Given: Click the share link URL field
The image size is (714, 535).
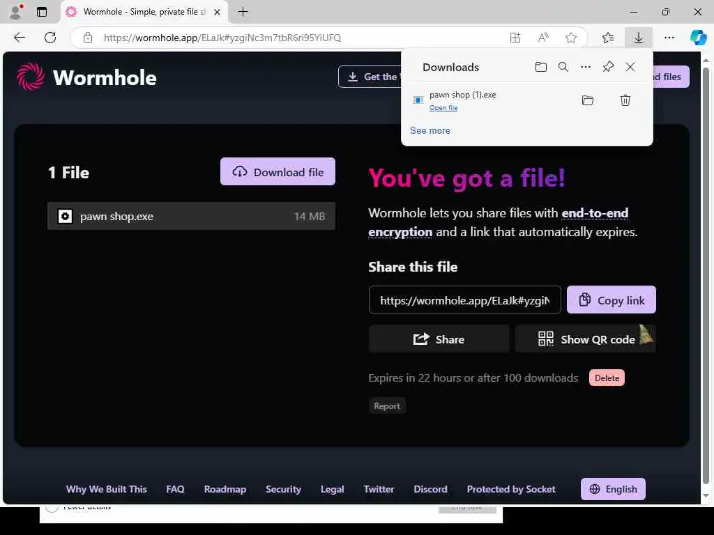Looking at the screenshot, I should (x=465, y=300).
